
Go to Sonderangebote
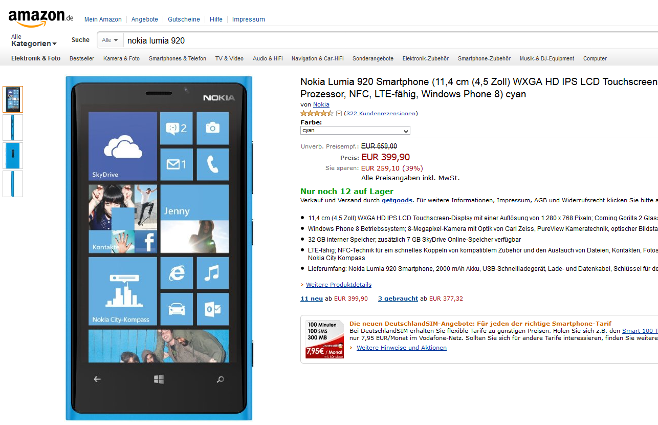point(373,58)
